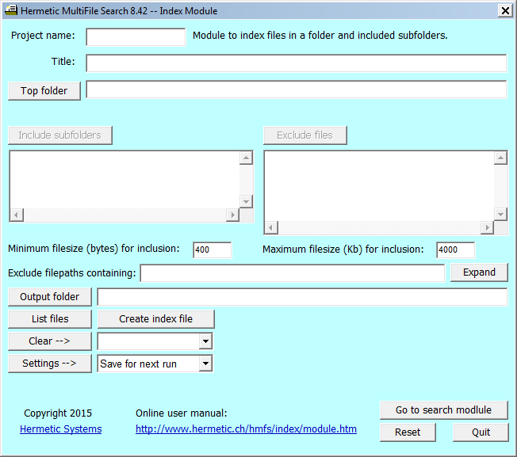Image resolution: width=517 pixels, height=457 pixels.
Task: Click the Settings --> button
Action: pos(50,364)
